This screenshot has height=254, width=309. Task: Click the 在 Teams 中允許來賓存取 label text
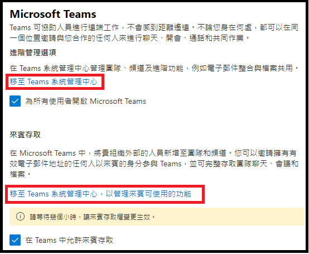click(69, 240)
